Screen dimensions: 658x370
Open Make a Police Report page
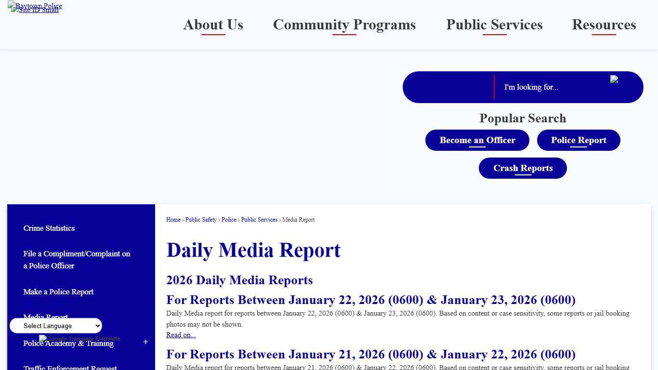tap(58, 291)
